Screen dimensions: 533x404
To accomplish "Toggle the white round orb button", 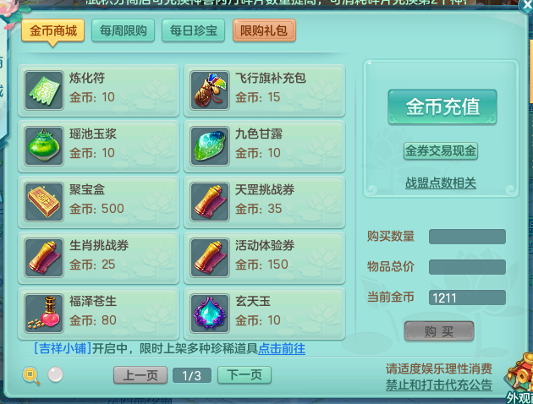I will (x=55, y=374).
